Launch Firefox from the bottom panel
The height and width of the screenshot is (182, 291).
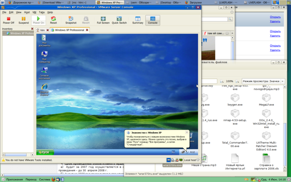click(53, 180)
